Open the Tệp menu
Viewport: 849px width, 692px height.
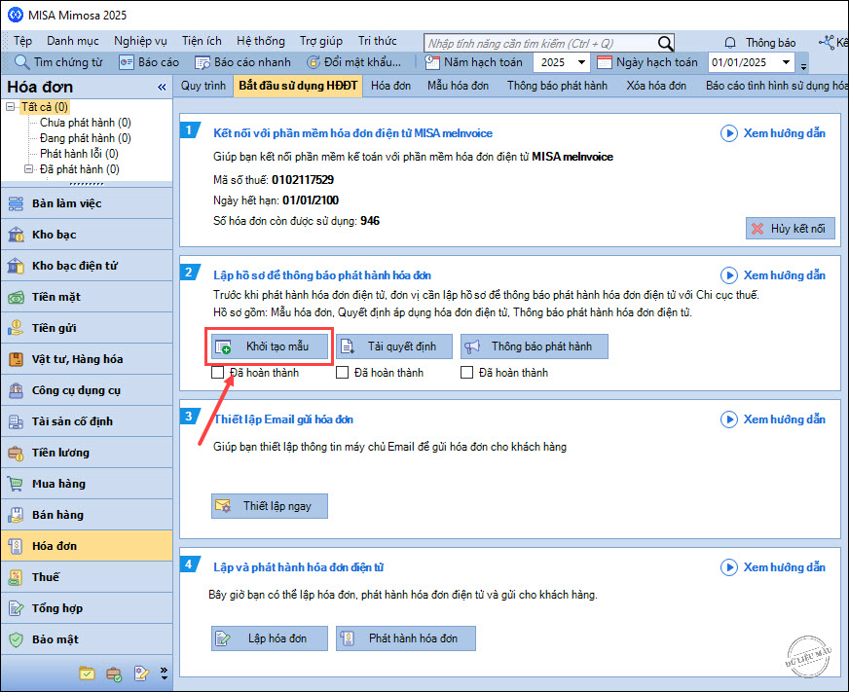pyautogui.click(x=22, y=41)
